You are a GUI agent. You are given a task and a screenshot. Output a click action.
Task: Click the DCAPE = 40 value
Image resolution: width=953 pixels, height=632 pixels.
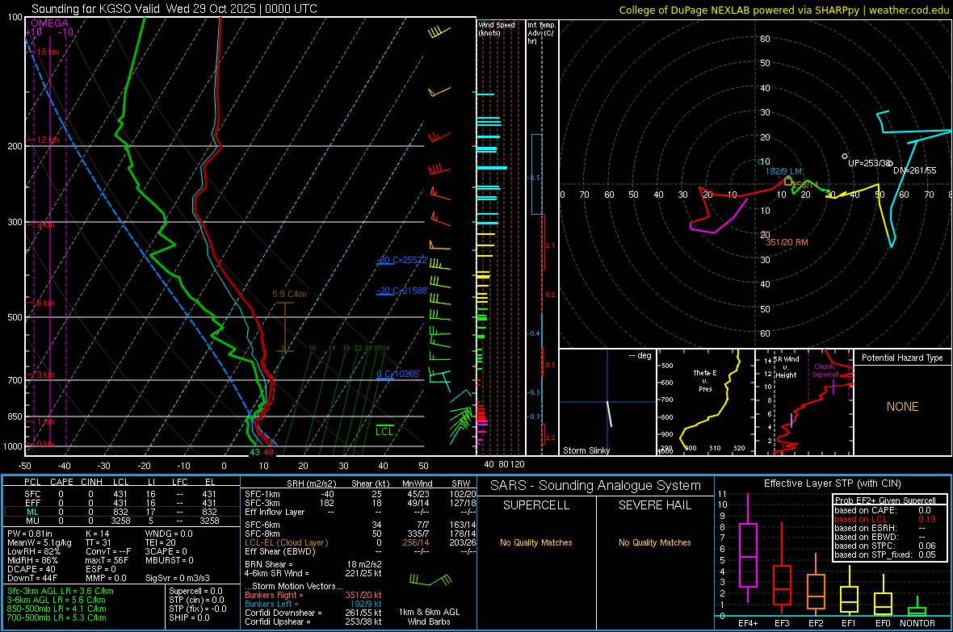(x=31, y=569)
